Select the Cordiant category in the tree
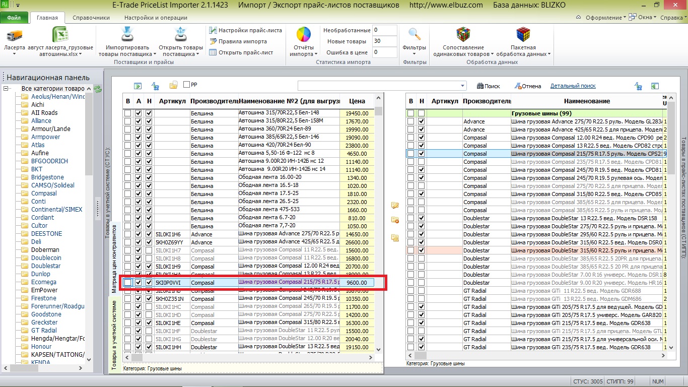 click(42, 218)
